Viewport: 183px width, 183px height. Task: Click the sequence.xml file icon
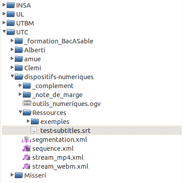(x=26, y=149)
